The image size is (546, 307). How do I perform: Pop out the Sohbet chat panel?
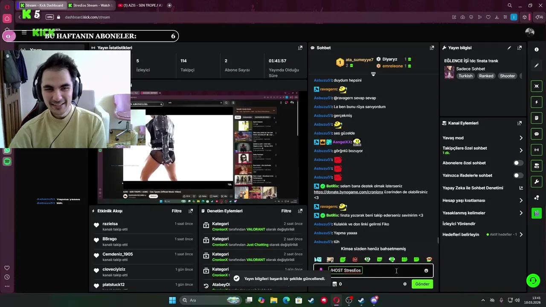pyautogui.click(x=432, y=48)
